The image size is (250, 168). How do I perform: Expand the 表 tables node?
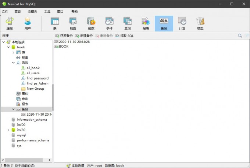click(x=13, y=52)
